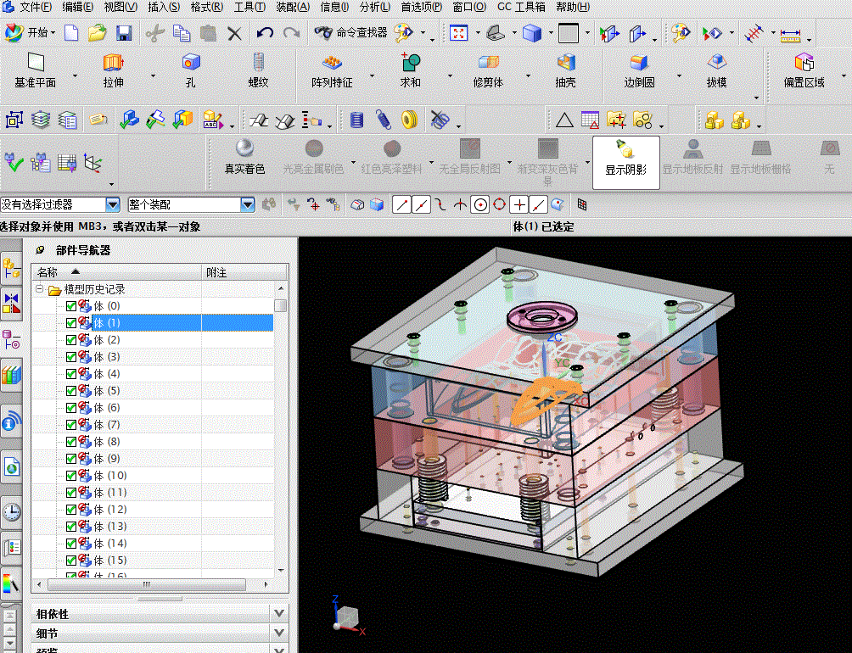The height and width of the screenshot is (653, 852).
Task: Sort by the 名称 column header
Action: [x=116, y=272]
